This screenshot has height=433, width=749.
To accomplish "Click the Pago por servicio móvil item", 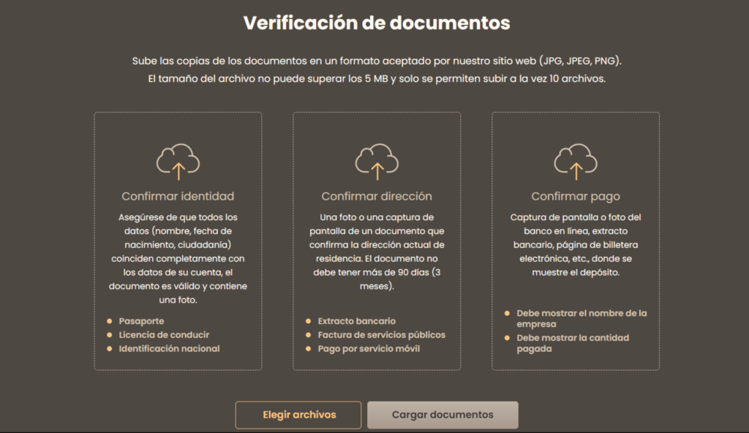I will (x=369, y=349).
